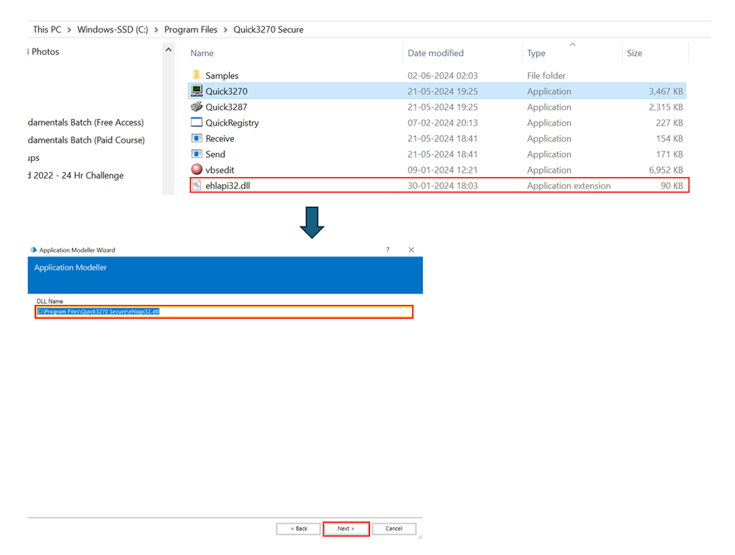Cancel the Application Modeller Wizard
The width and height of the screenshot is (735, 555).
394,529
